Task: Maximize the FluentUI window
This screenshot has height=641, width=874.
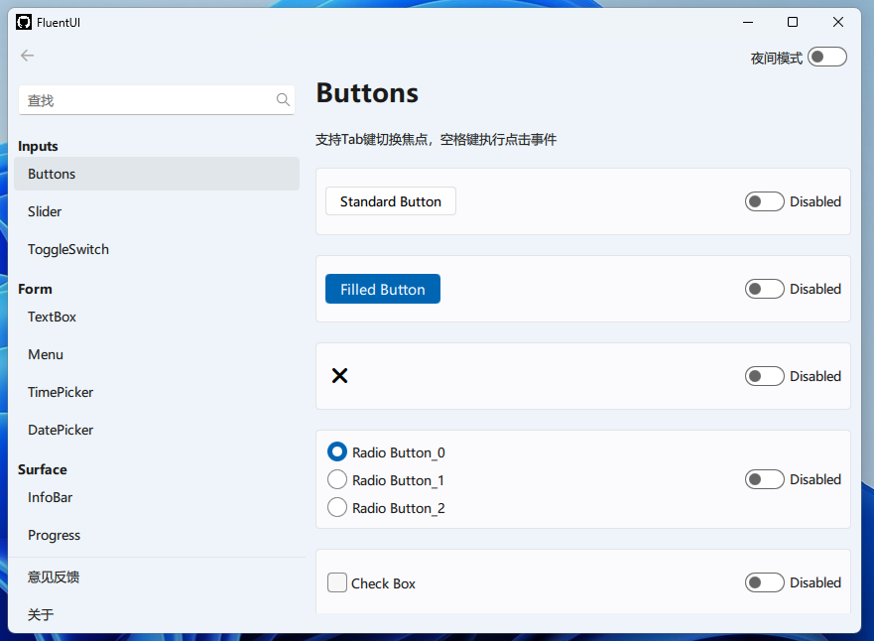Action: tap(793, 22)
